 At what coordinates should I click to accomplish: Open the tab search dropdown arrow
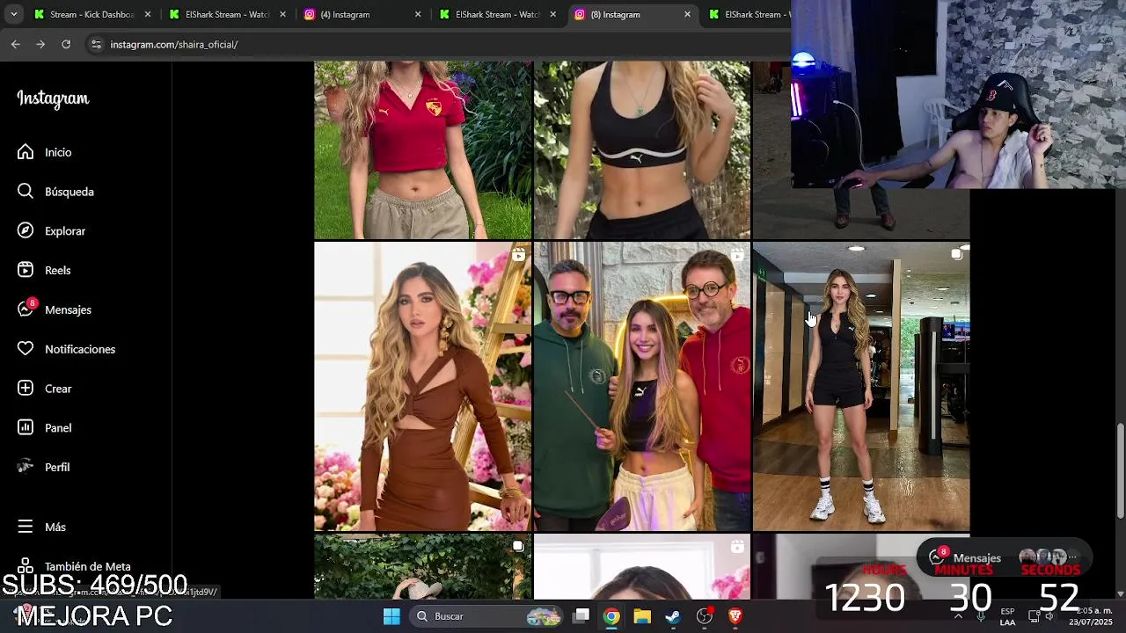(13, 14)
